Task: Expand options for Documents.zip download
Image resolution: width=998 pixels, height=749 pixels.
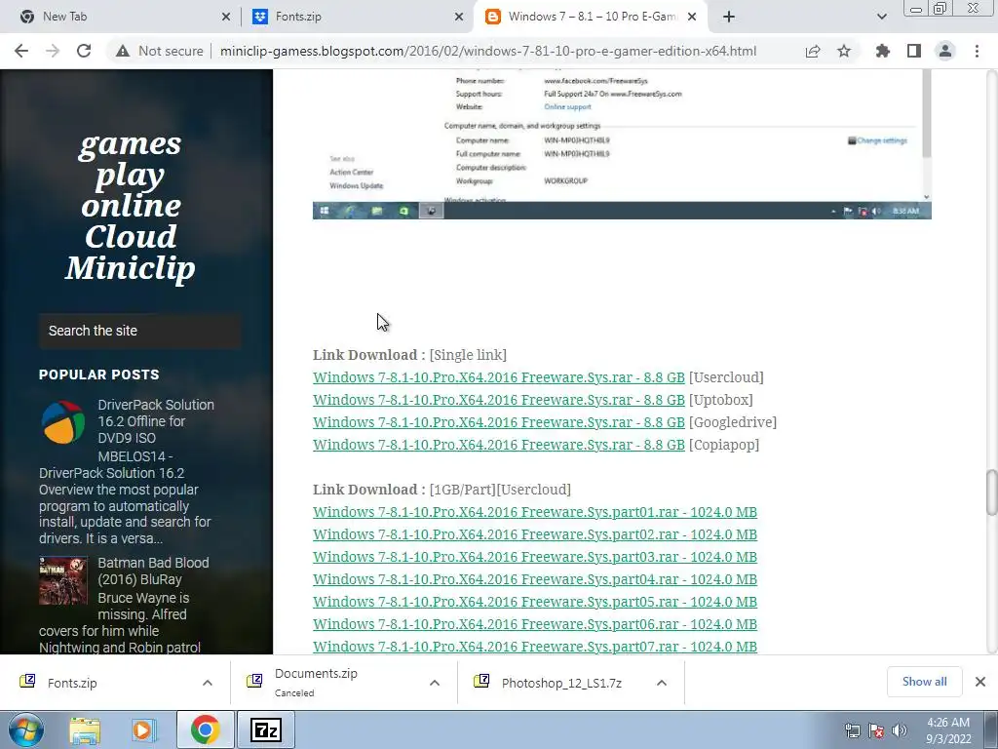Action: tap(435, 683)
